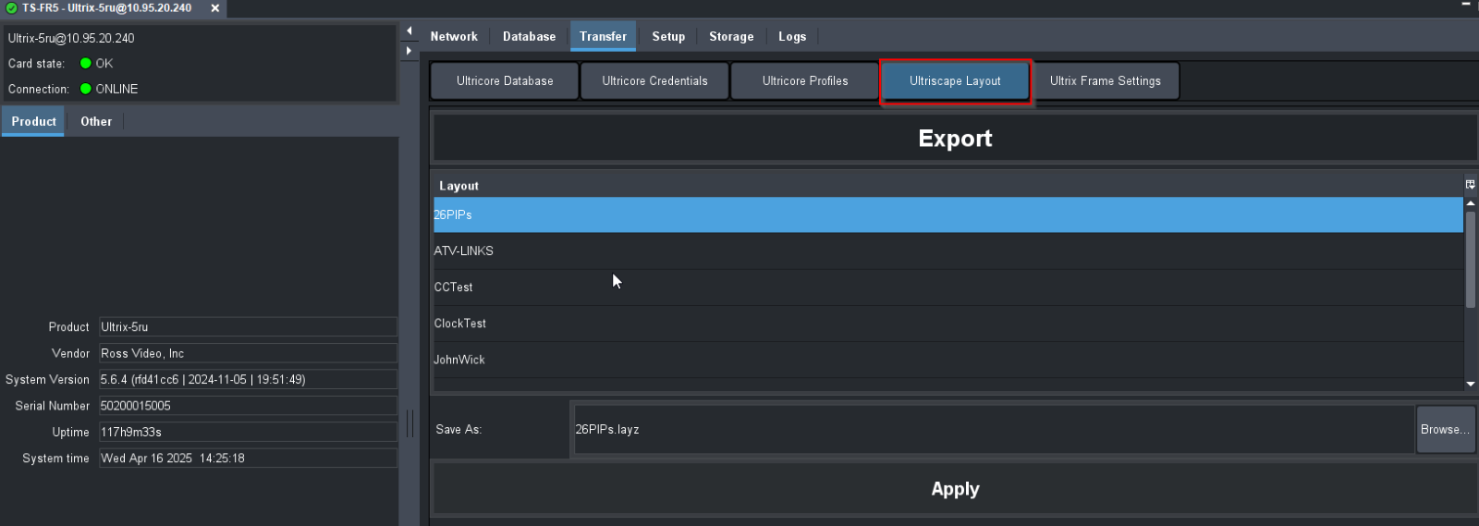Close the TS-FR5 Ultrix-5ru tab
1479x526 pixels.
[x=214, y=8]
